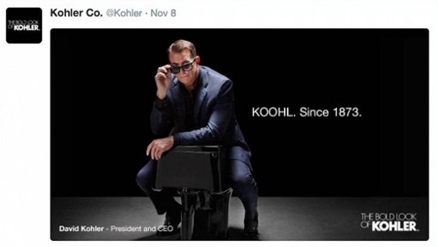Open the @Kohler handle link
Screen dimensions: 438x247
pyautogui.click(x=124, y=13)
